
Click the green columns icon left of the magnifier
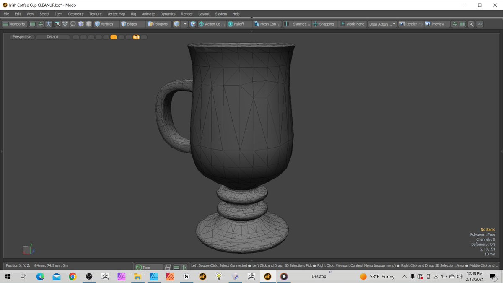pyautogui.click(x=463, y=24)
